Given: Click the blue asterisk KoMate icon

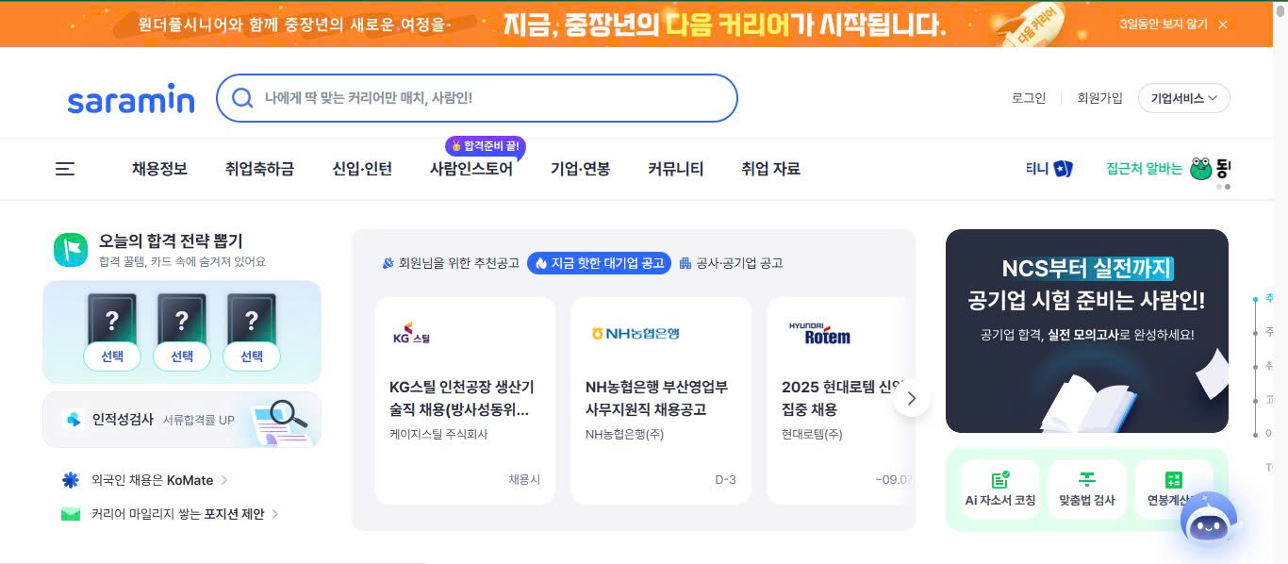Looking at the screenshot, I should pos(71,480).
